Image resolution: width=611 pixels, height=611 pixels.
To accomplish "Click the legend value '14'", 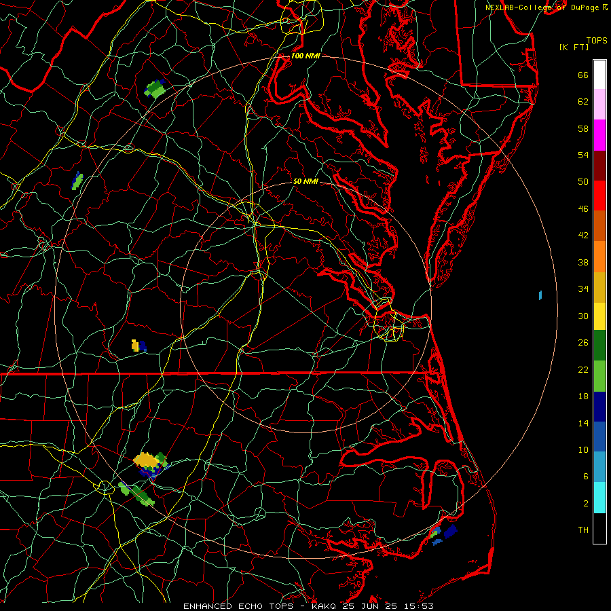I will 583,423.
